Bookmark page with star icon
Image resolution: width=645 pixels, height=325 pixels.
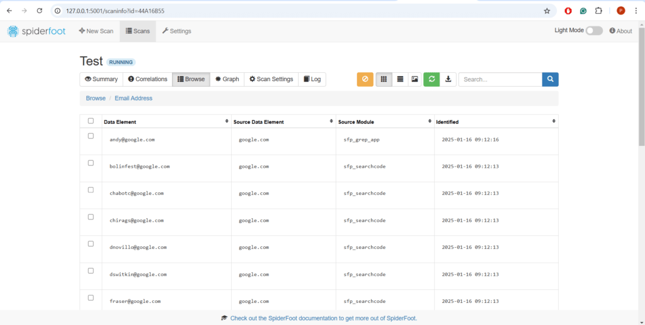pyautogui.click(x=547, y=11)
